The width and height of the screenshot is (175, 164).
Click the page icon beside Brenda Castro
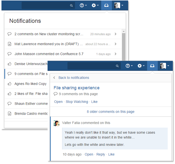(x=10, y=114)
